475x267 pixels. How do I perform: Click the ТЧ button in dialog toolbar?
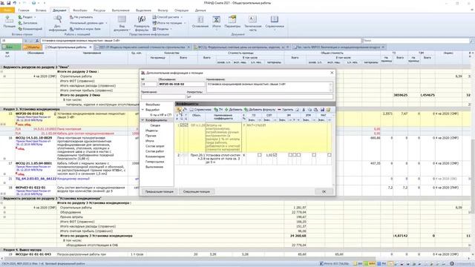[218, 110]
